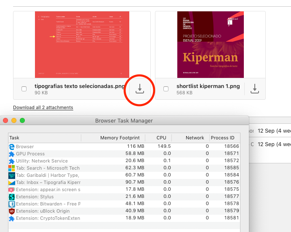Minimize the Browser Task Manager window
Image resolution: width=291 pixels, height=232 pixels.
(14, 121)
